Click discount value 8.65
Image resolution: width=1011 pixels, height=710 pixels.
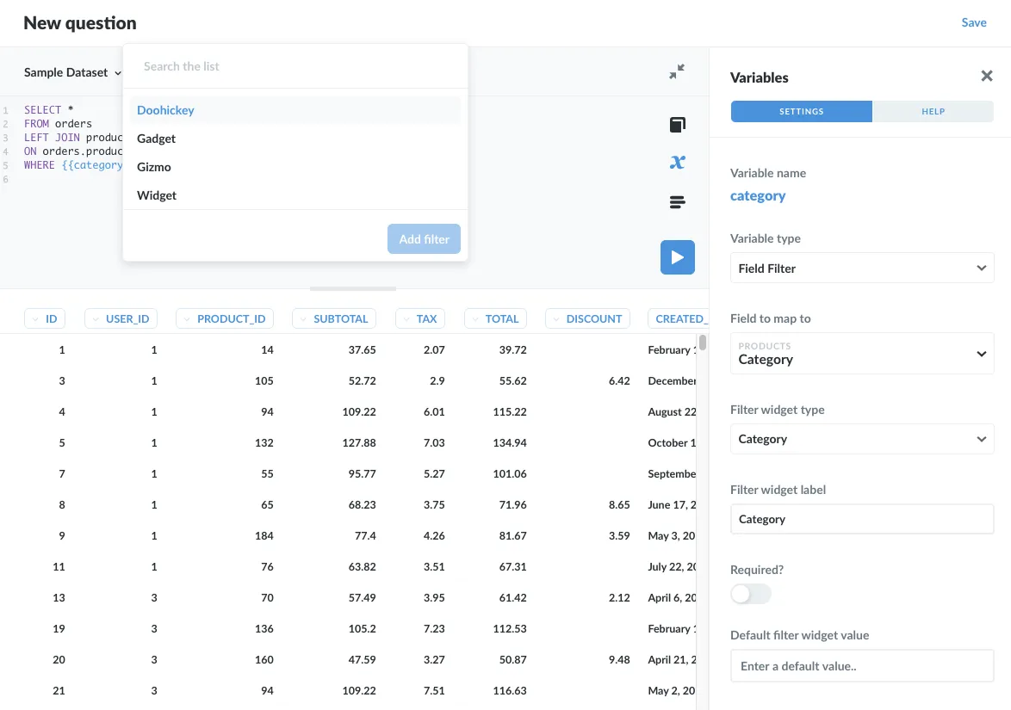(x=619, y=504)
